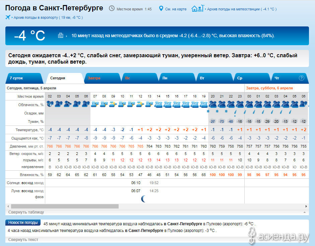Click the Pulkovo minimum temperature news line
Screen dimensions: 315x246
click(x=149, y=224)
